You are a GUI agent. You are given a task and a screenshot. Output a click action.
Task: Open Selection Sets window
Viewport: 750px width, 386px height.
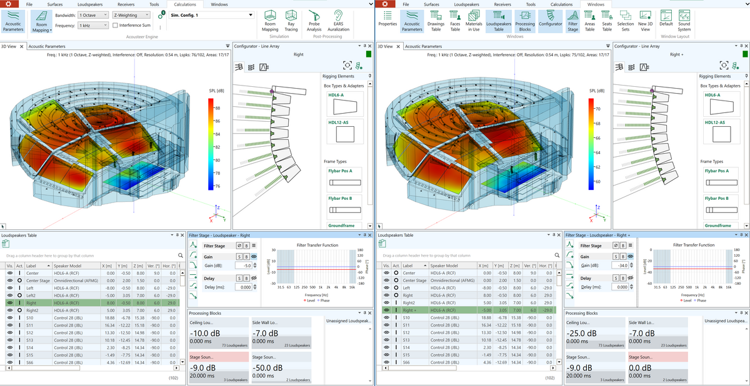click(626, 21)
